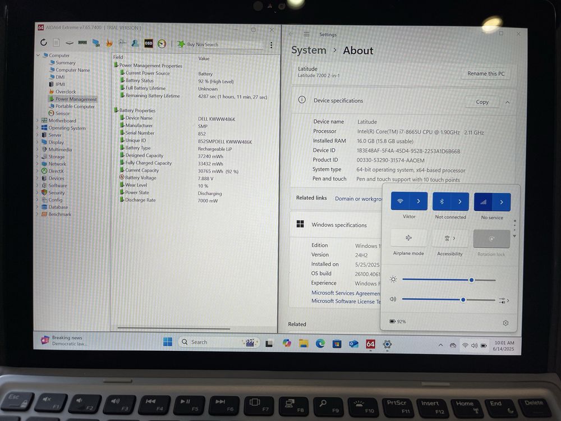This screenshot has width=561, height=421.
Task: Toggle Wi-Fi off in quick settings
Action: [x=401, y=201]
